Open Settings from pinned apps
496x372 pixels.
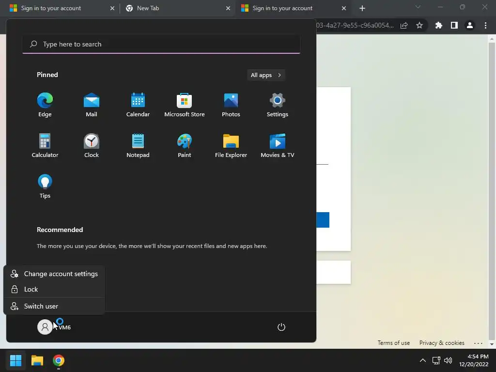tap(278, 105)
